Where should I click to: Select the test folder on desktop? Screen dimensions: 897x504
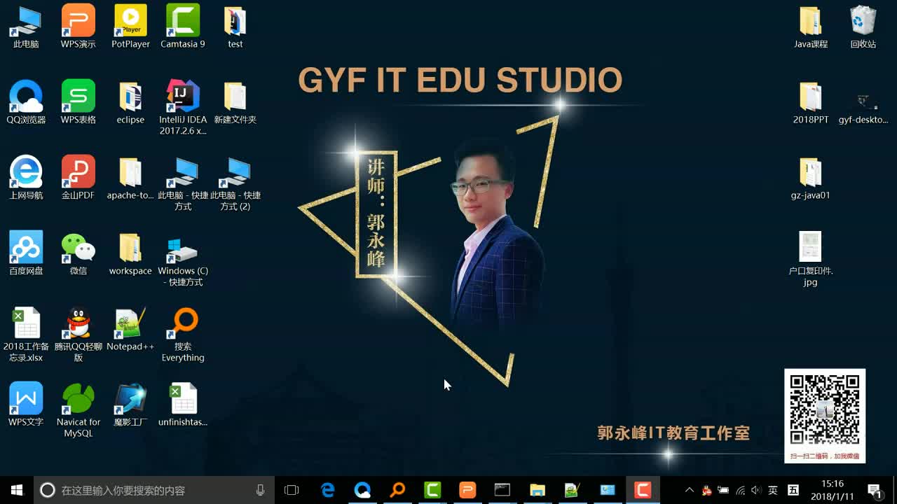pos(235,27)
